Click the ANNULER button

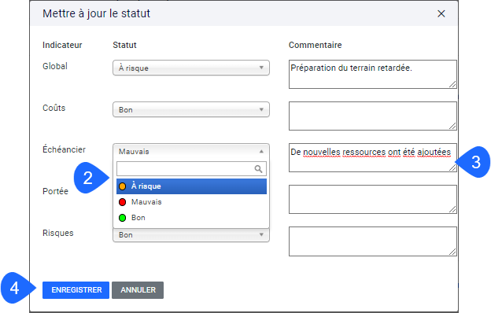point(138,290)
